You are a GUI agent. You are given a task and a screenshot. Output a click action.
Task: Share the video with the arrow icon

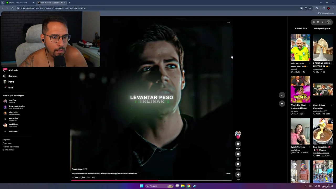[238, 175]
